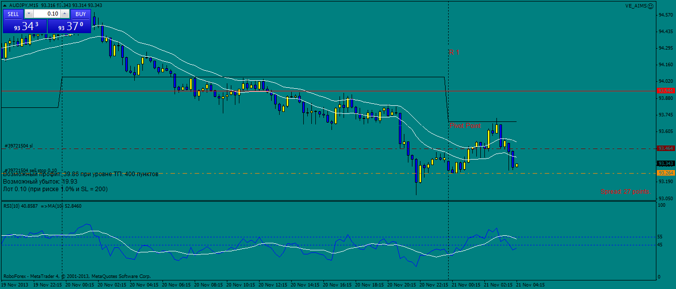This screenshot has height=289, width=676.
Task: Increase the lot volume with the up arrow
Action: tap(65, 14)
